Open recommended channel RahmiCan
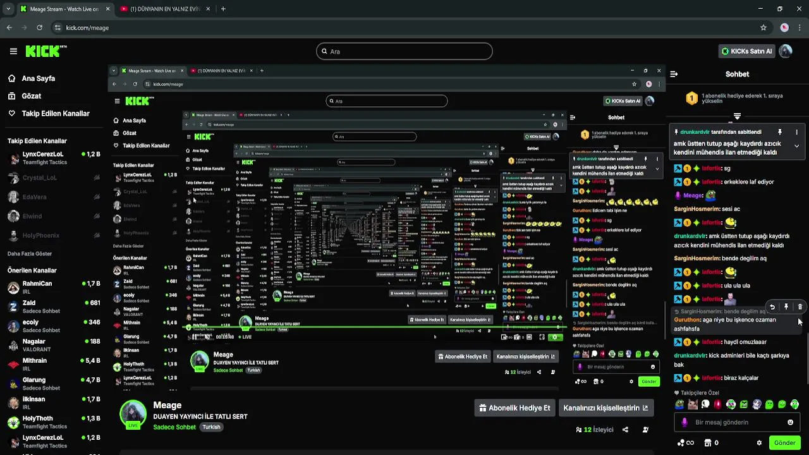 pos(54,288)
